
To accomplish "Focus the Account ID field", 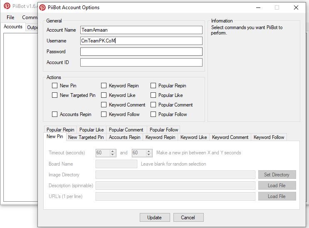I will point(141,62).
